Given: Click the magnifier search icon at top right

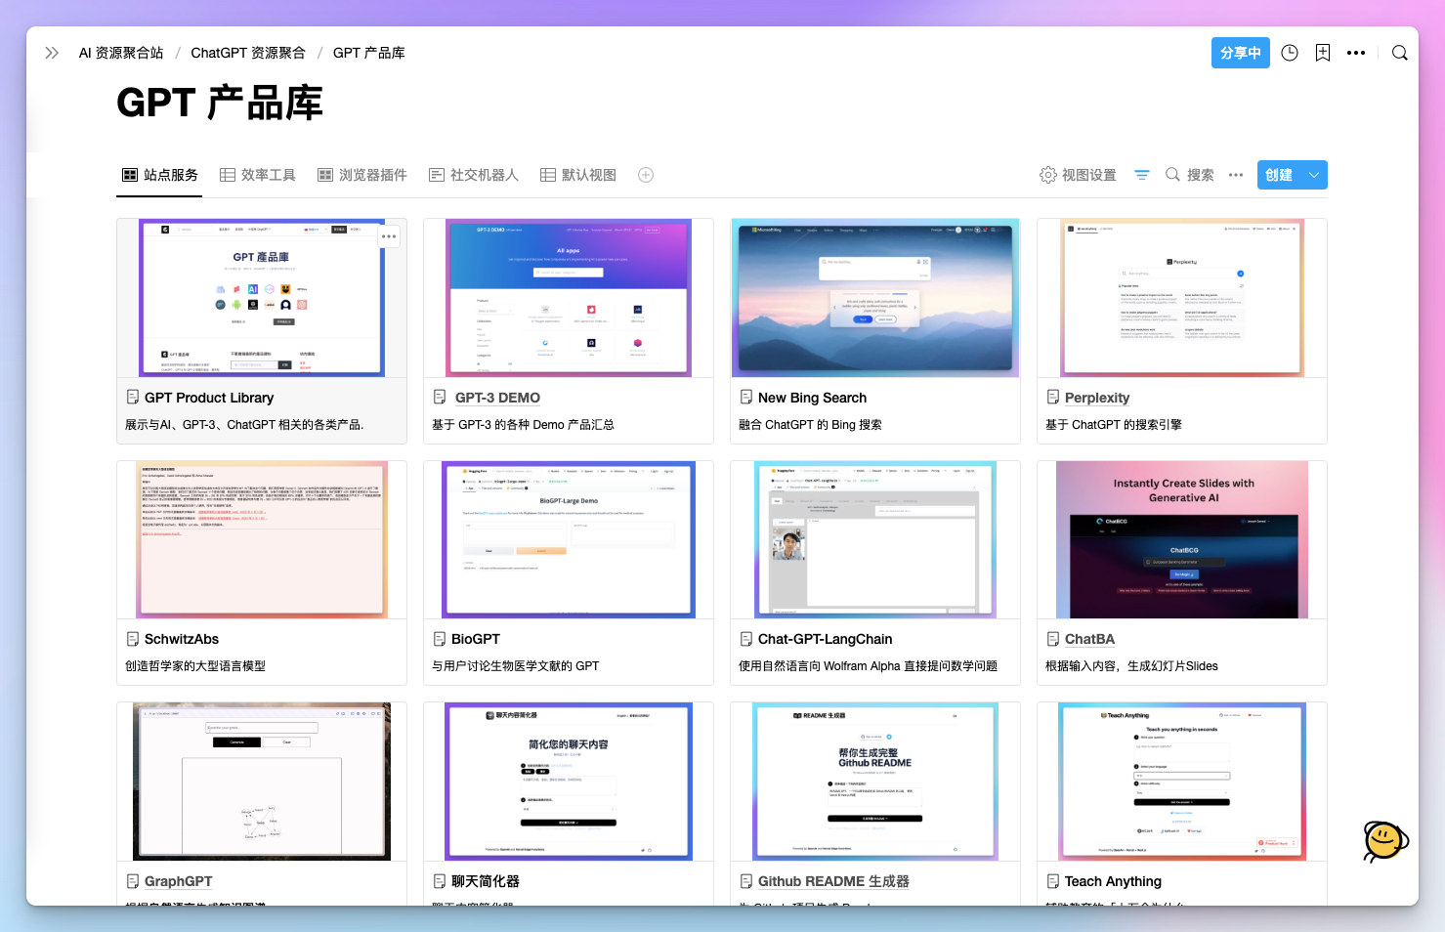Looking at the screenshot, I should coord(1400,53).
